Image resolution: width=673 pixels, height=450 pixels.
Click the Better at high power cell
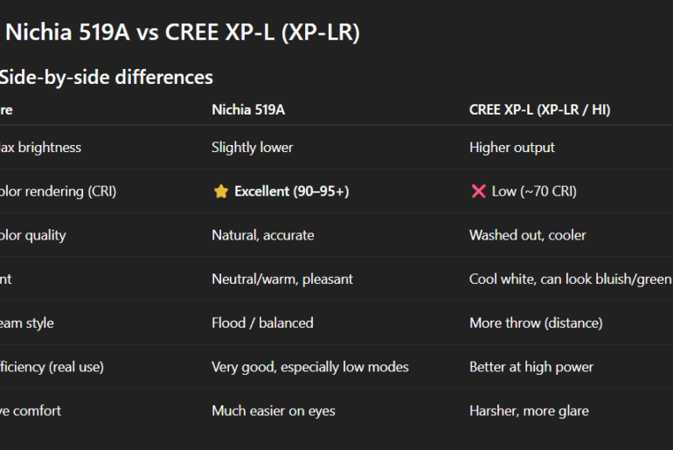pyautogui.click(x=531, y=367)
